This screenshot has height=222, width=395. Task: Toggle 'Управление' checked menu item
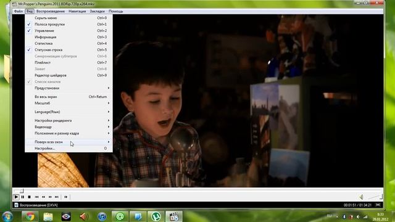coord(69,31)
